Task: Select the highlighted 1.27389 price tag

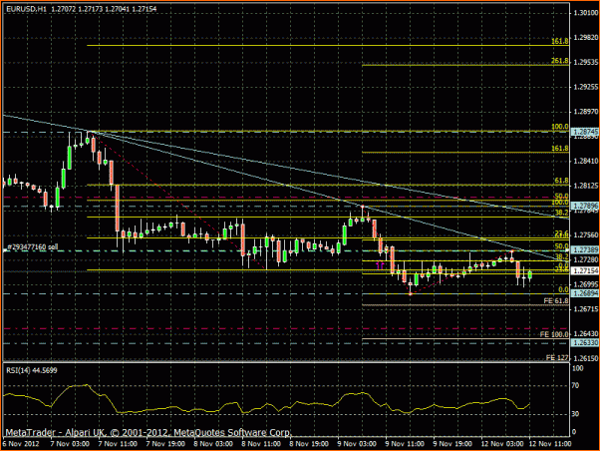Action: tap(585, 249)
